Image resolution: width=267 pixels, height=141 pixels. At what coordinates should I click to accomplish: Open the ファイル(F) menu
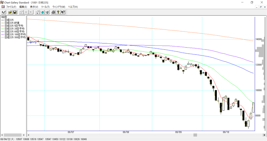11,7
